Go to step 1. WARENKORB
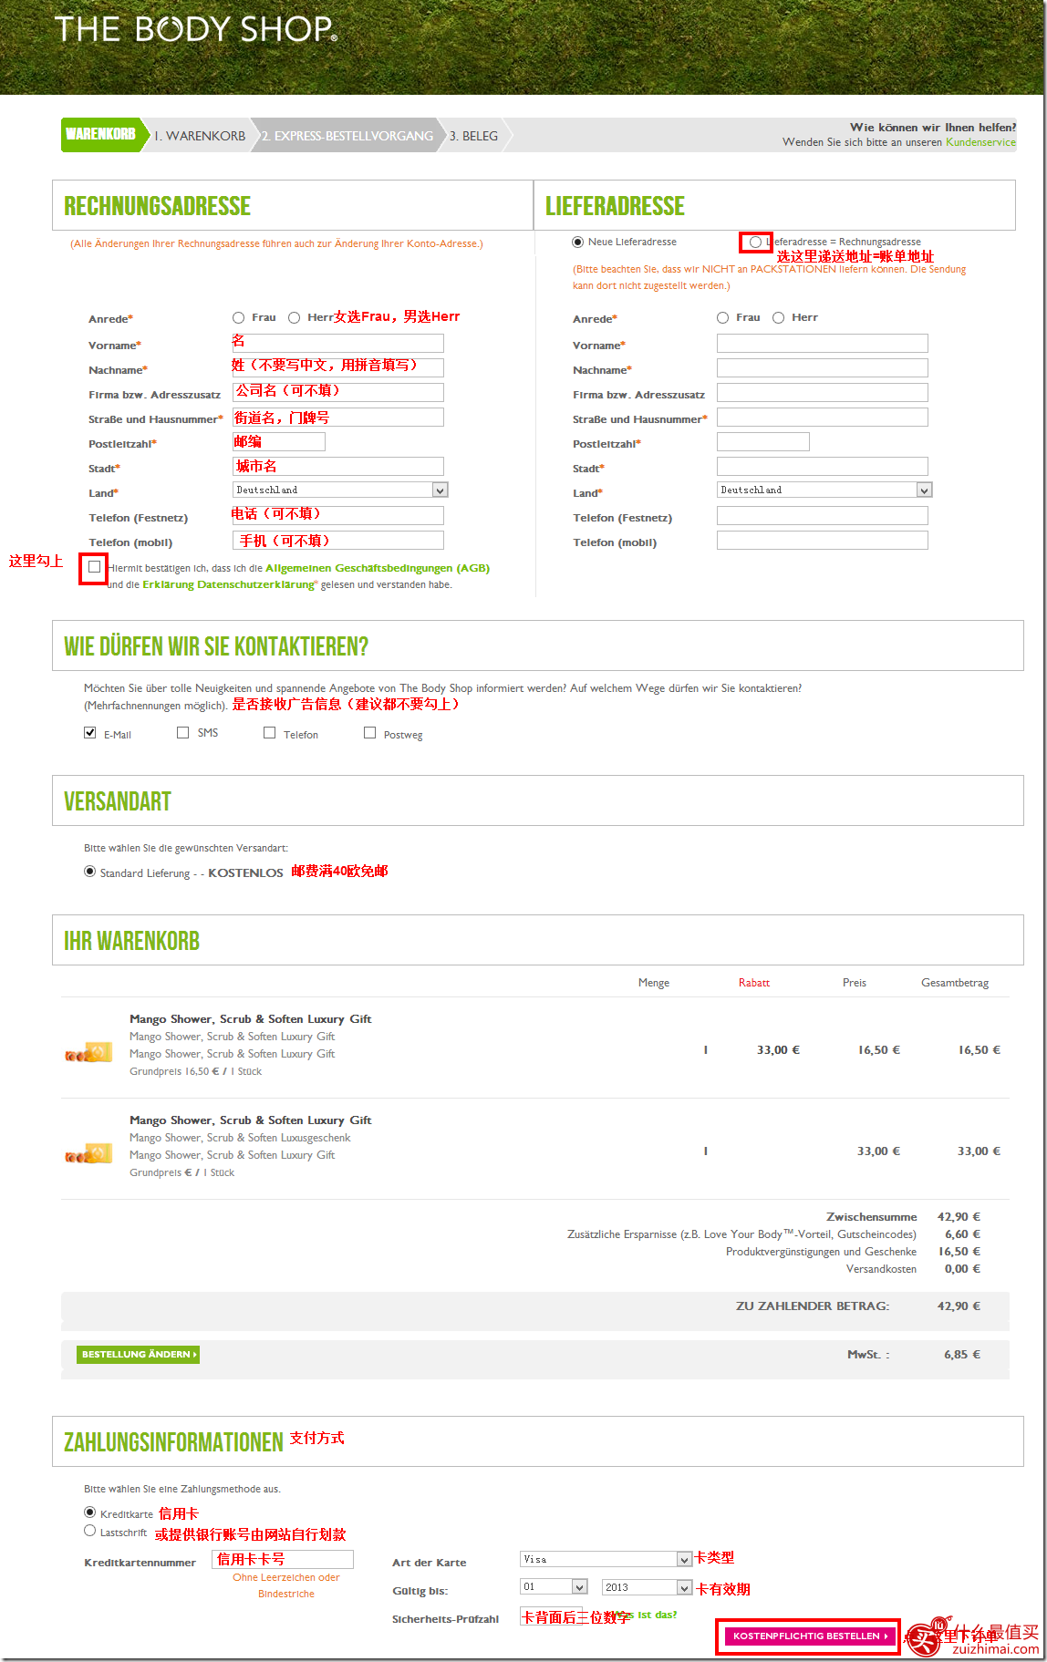Image resolution: width=1047 pixels, height=1662 pixels. coord(200,136)
